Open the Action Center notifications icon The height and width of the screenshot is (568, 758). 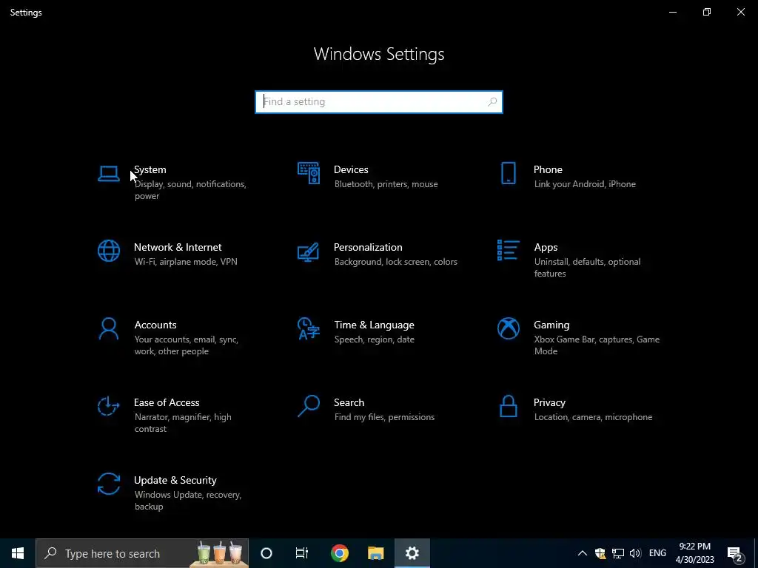click(735, 553)
